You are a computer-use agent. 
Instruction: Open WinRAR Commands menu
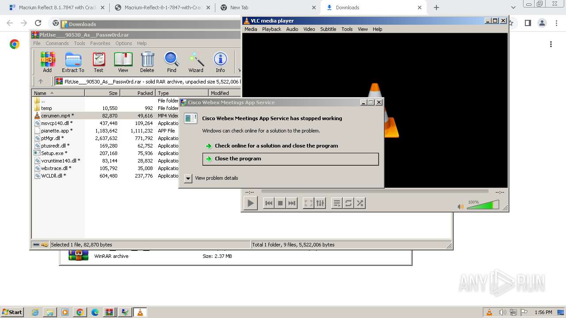57,43
